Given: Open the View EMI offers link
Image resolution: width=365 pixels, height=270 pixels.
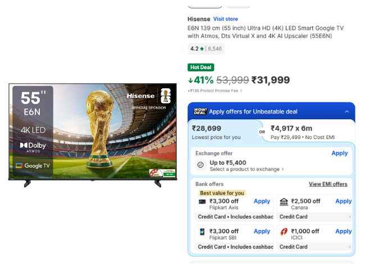Looking at the screenshot, I should point(328,184).
